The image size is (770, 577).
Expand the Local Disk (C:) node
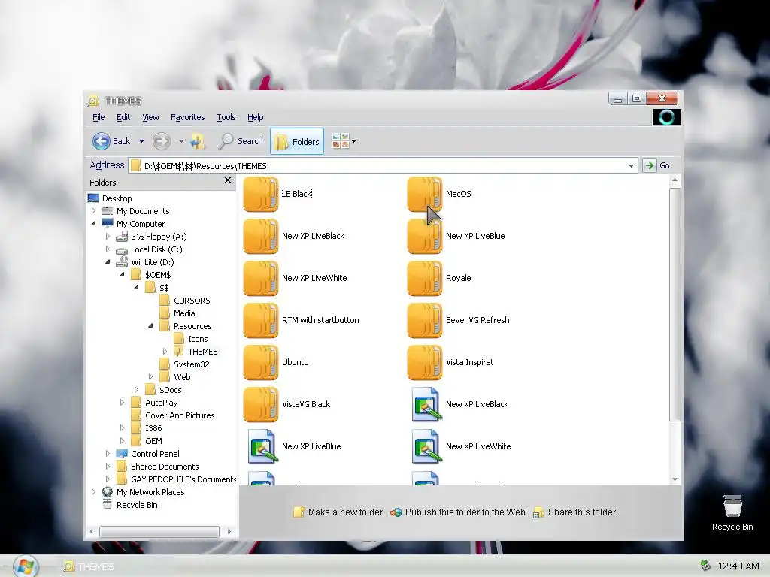108,249
